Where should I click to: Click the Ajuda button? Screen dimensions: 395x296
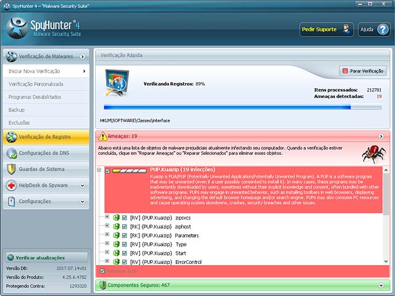click(374, 30)
